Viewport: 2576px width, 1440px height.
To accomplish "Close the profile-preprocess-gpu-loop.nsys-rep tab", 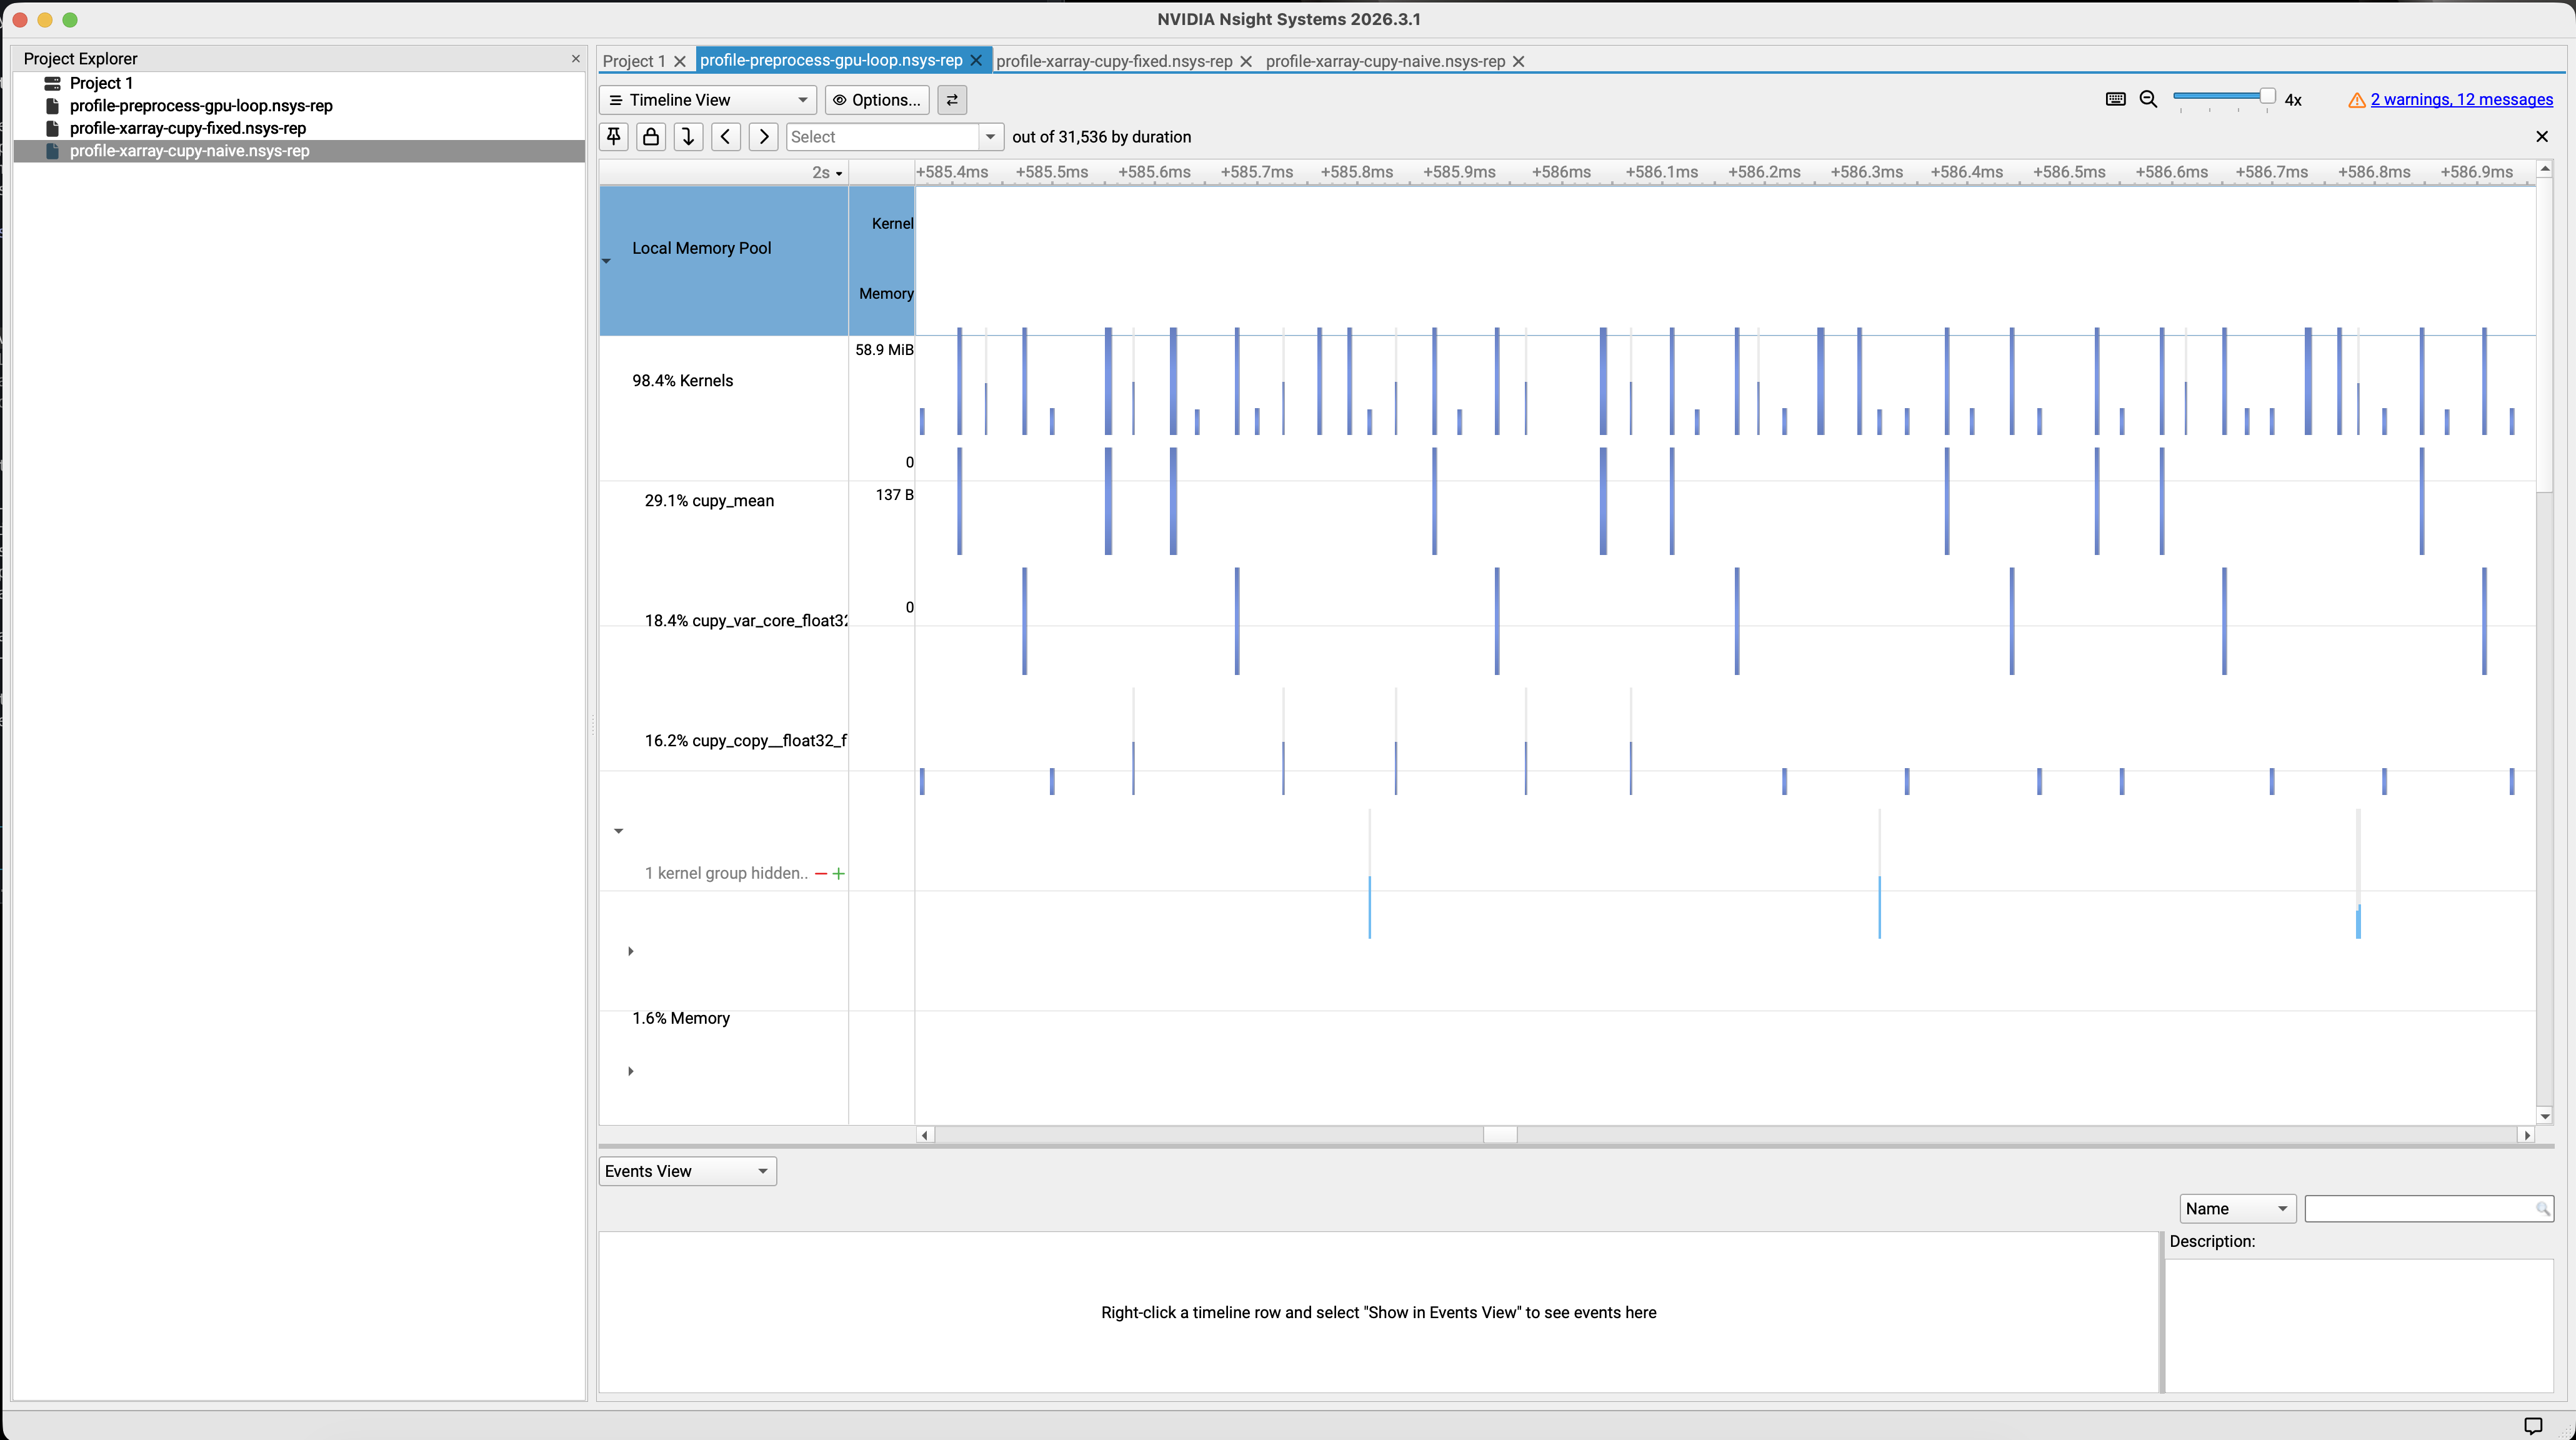I will point(976,60).
